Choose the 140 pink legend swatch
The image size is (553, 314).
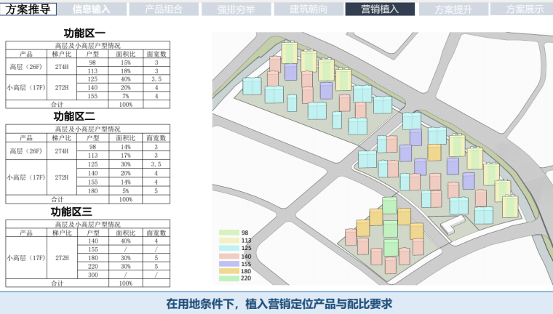[228, 256]
